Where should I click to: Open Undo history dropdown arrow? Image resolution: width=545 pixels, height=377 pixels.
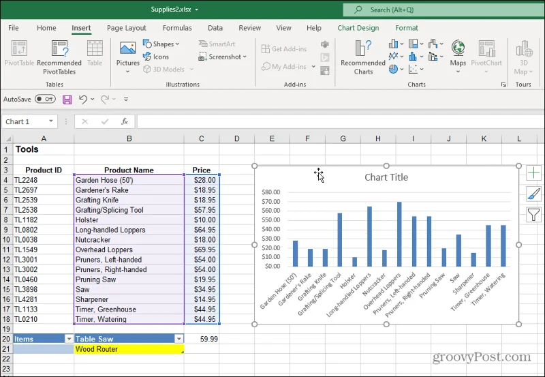pyautogui.click(x=93, y=99)
